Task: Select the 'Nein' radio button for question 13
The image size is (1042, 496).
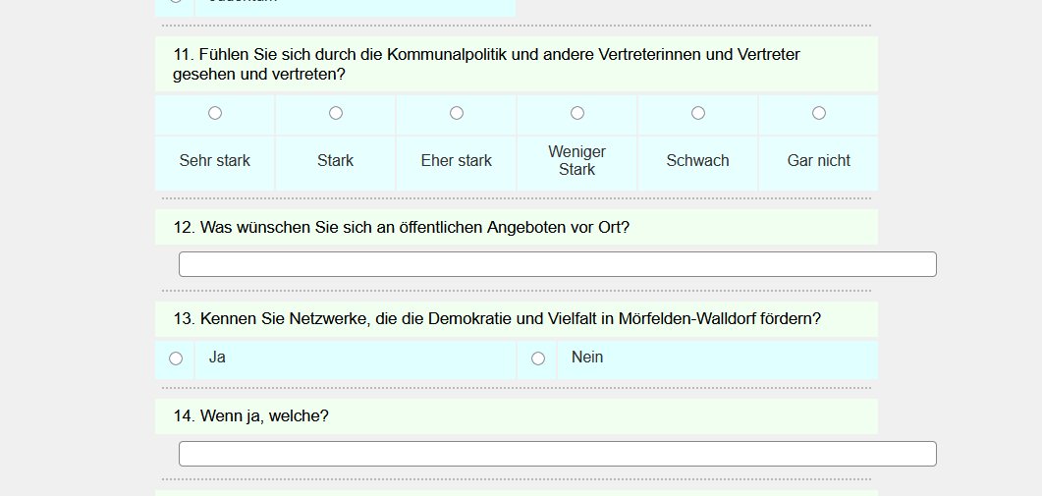Action: click(x=538, y=358)
